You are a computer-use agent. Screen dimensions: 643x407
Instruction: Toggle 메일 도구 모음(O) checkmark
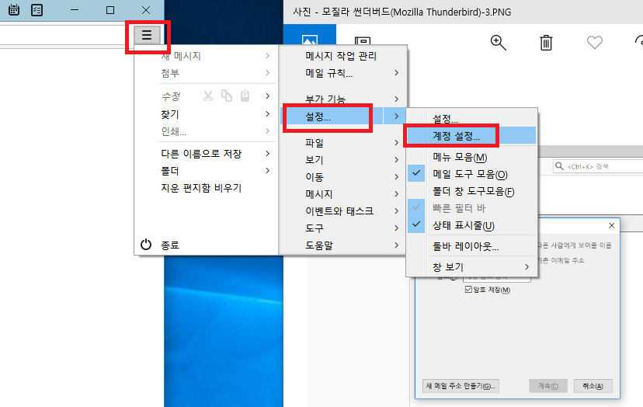click(416, 173)
